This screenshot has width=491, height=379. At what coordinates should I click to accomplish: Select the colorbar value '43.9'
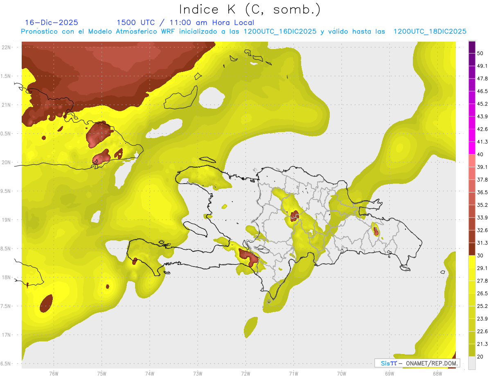pyautogui.click(x=482, y=117)
